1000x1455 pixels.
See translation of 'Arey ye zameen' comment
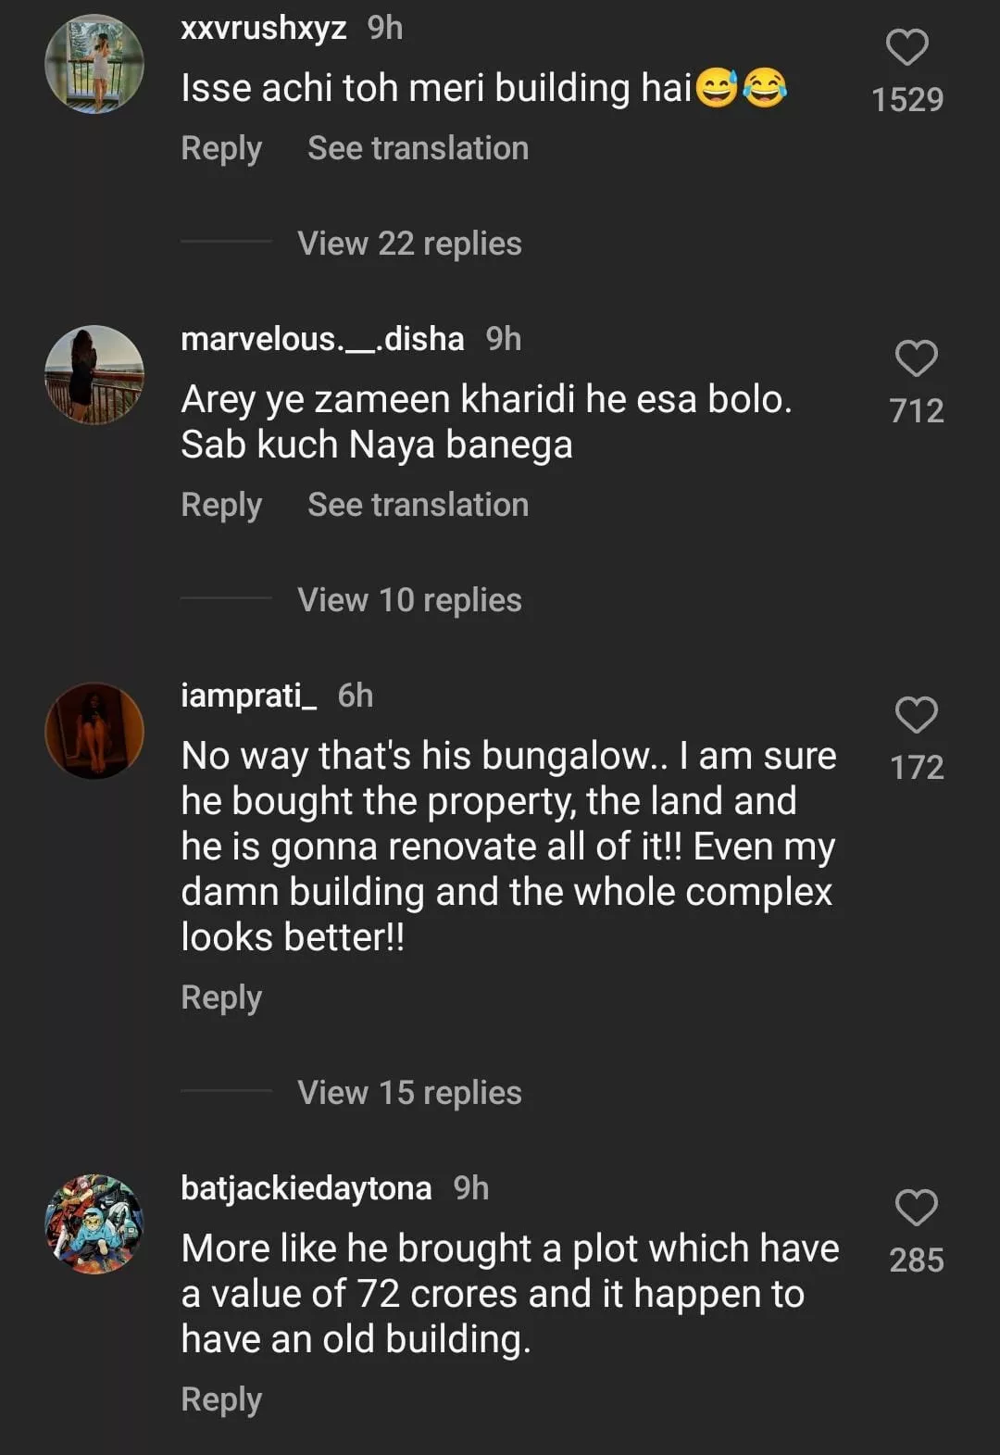[418, 505]
